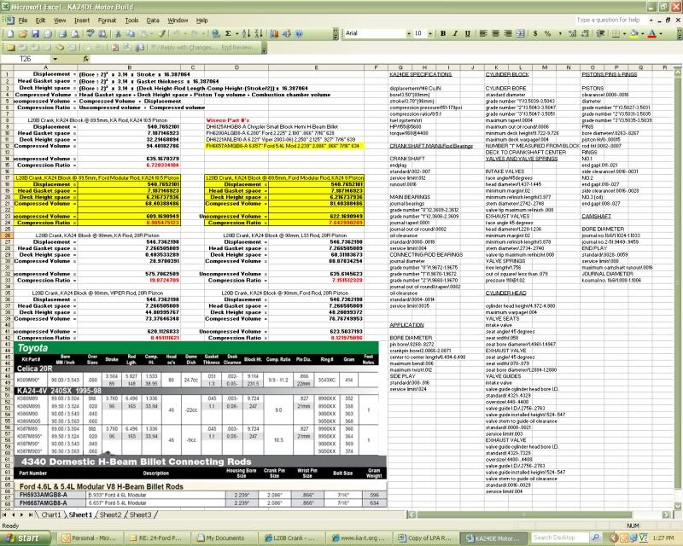Open Microsoft Excel Help icon
683x546 pixels.
pyautogui.click(x=299, y=33)
